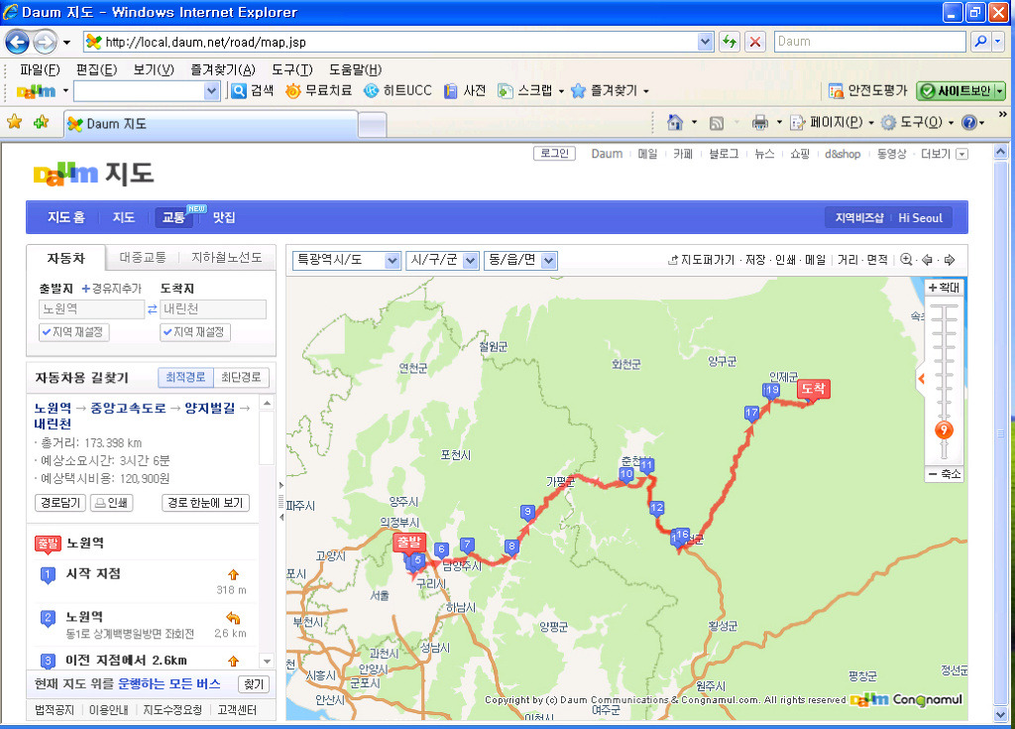Viewport: 1015px width, 729px height.
Task: Select waypoint marker 17 on the map
Action: pos(751,413)
